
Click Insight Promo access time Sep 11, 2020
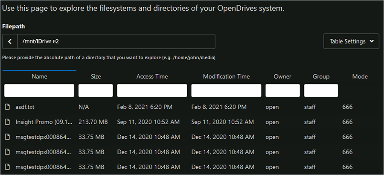coord(148,122)
